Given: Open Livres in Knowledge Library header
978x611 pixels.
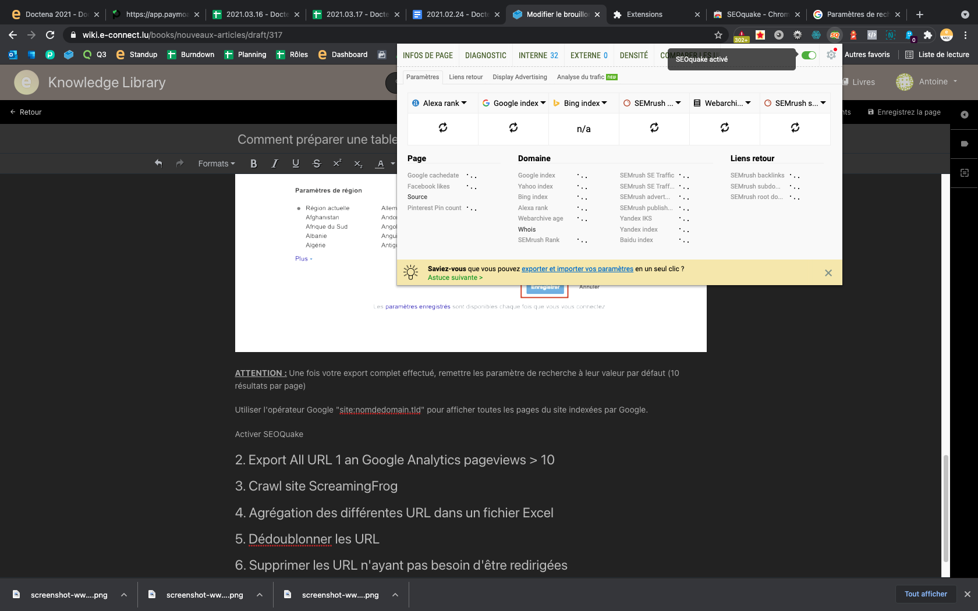Looking at the screenshot, I should click(859, 82).
